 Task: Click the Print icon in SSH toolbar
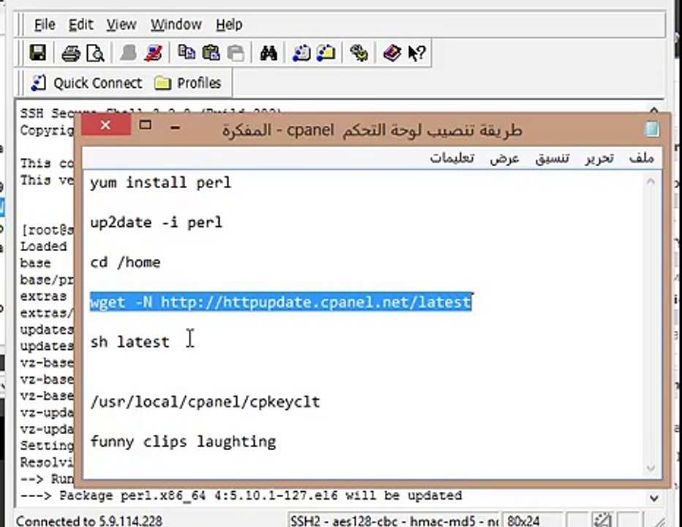tap(70, 53)
